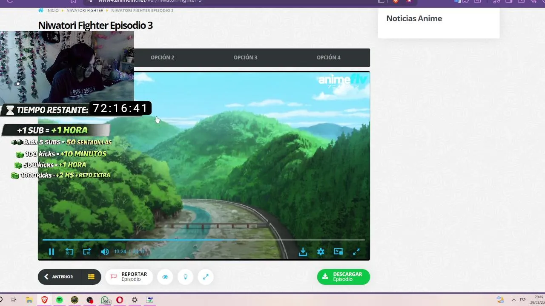
Task: Click the Niwatori Fighter Episodio 3 title
Action: [x=95, y=25]
